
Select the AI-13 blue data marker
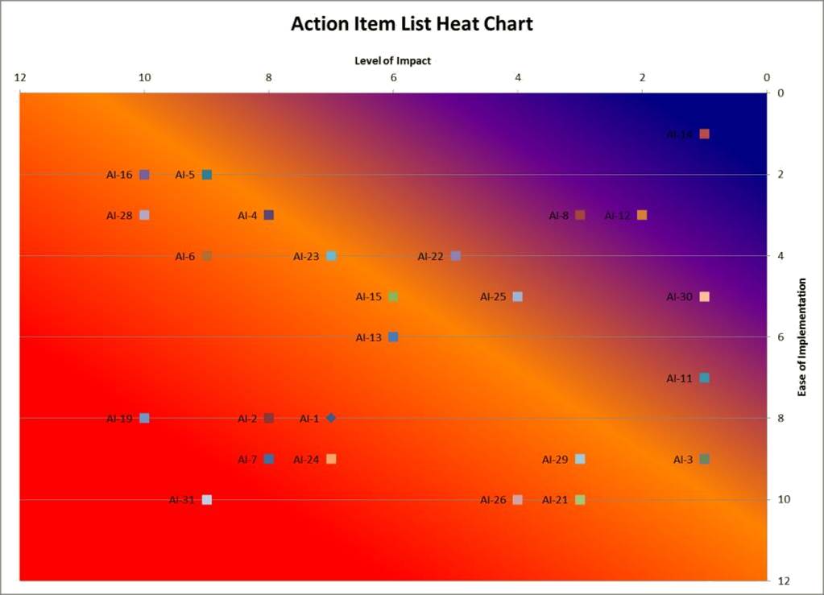tap(393, 337)
